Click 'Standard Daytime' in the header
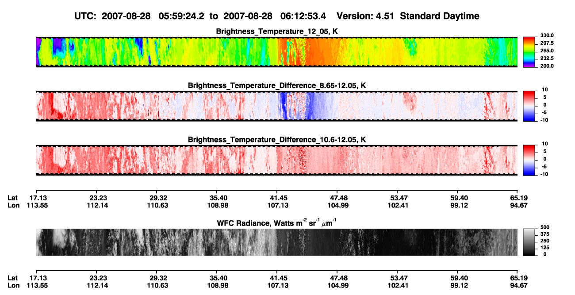The image size is (575, 295). click(441, 16)
